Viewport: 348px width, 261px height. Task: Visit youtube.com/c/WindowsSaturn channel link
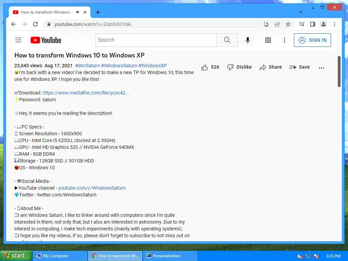click(92, 188)
